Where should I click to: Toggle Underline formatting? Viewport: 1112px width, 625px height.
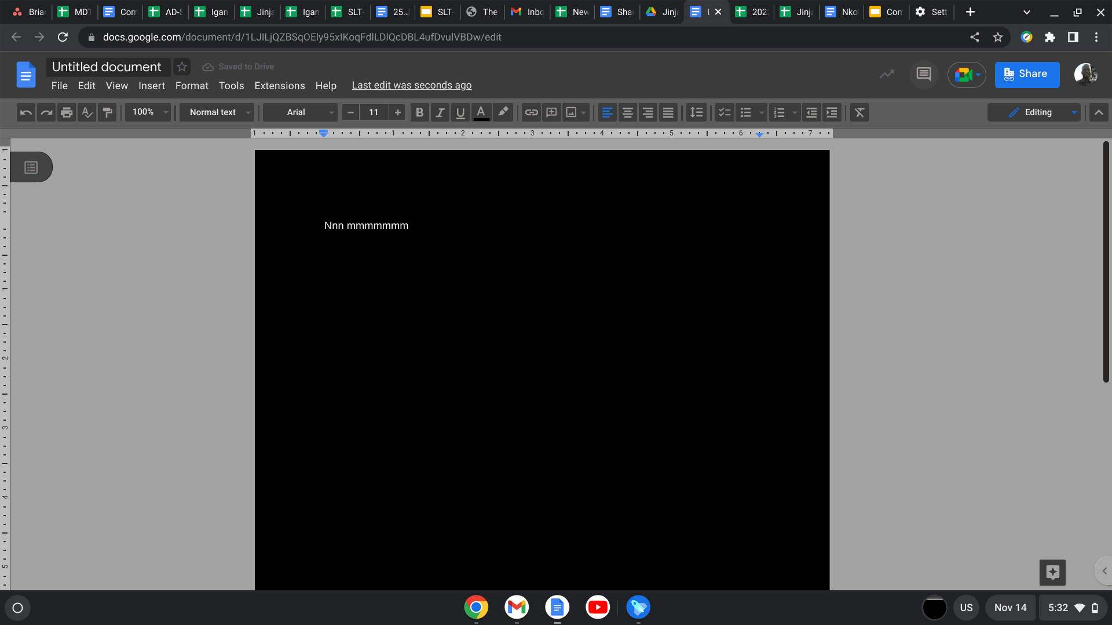click(x=460, y=112)
